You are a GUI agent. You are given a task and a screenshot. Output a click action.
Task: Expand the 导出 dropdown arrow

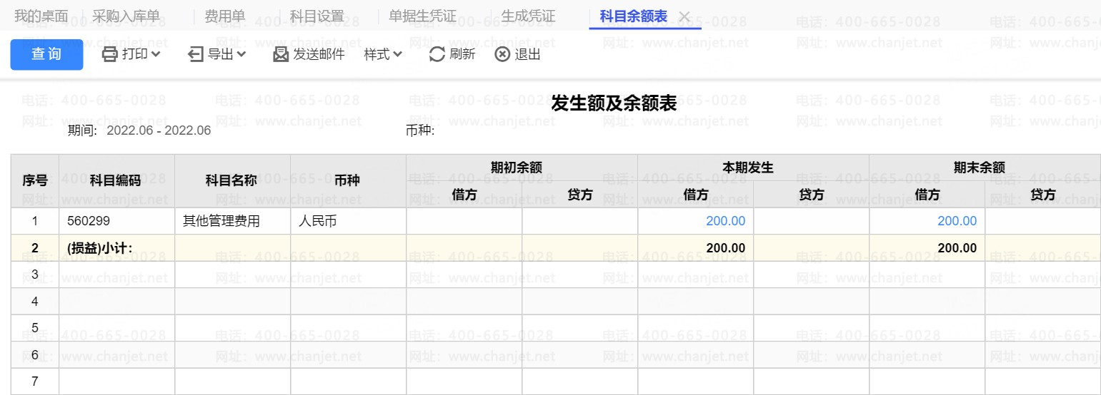pos(241,54)
